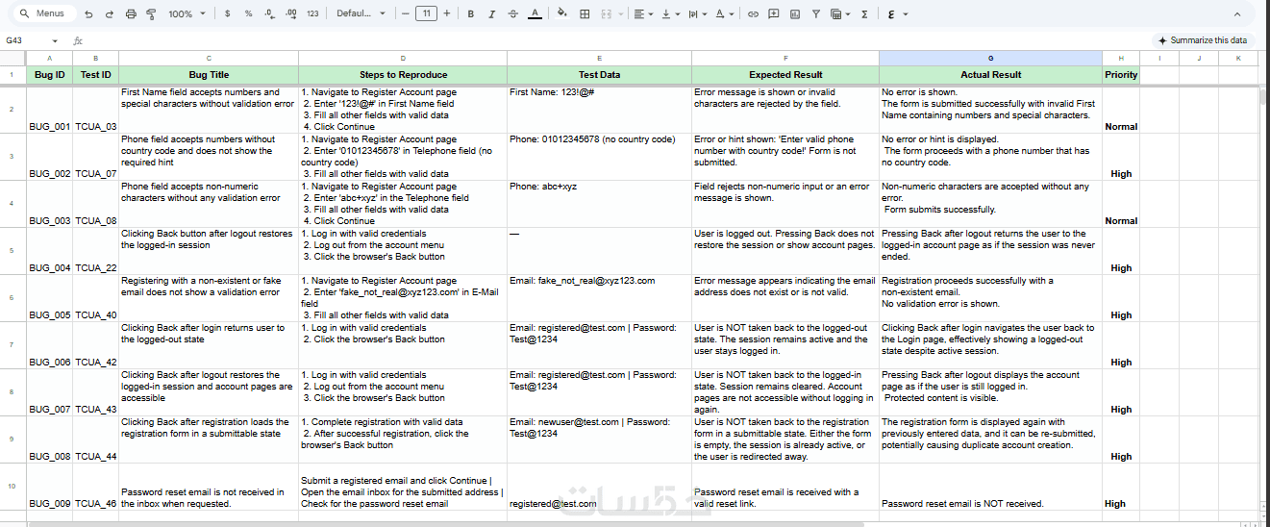Viewport: 1270px width, 527px height.
Task: Click the Priority header cell
Action: tap(1121, 75)
